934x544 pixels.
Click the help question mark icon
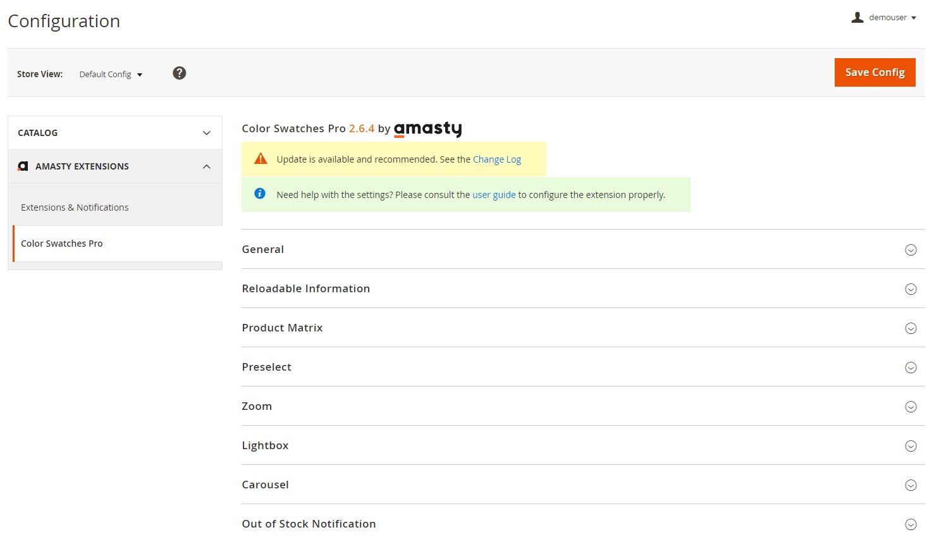click(180, 73)
